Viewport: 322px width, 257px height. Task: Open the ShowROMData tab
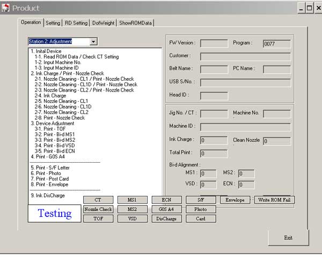(x=135, y=23)
